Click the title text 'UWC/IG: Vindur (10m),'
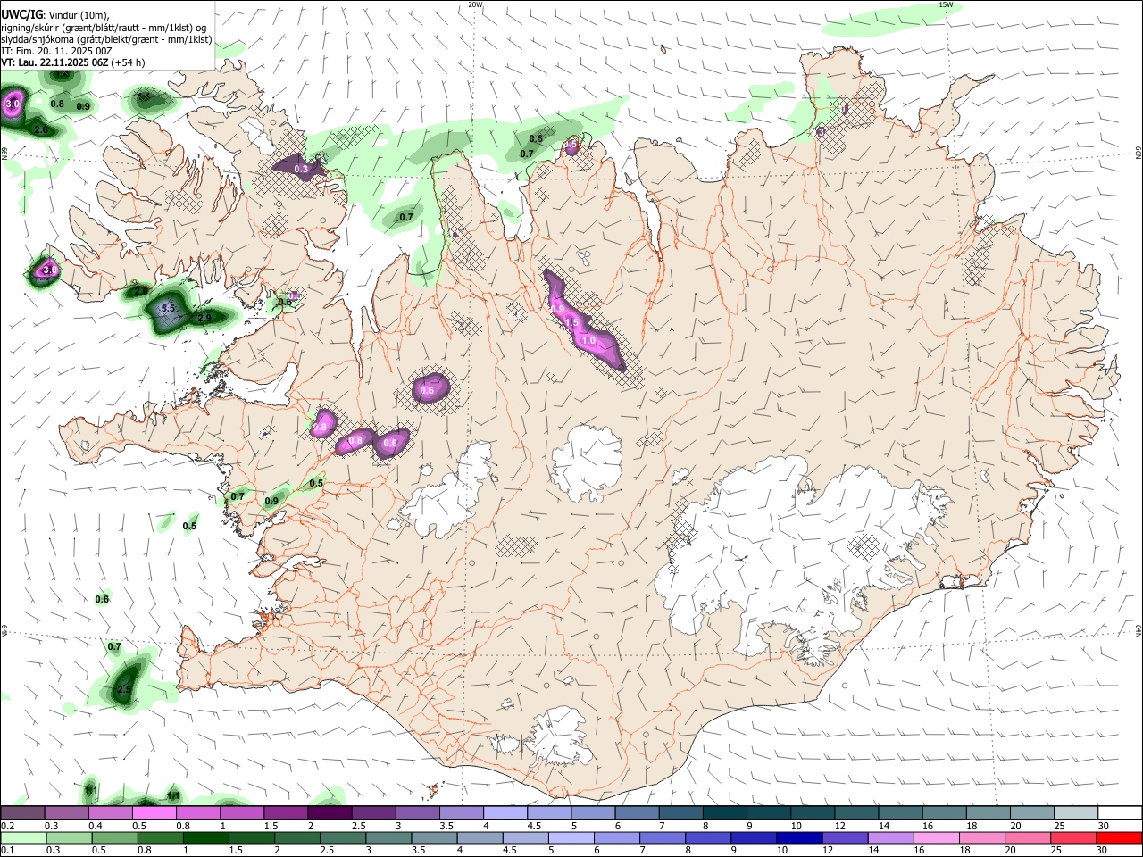1143x857 pixels. pos(56,14)
